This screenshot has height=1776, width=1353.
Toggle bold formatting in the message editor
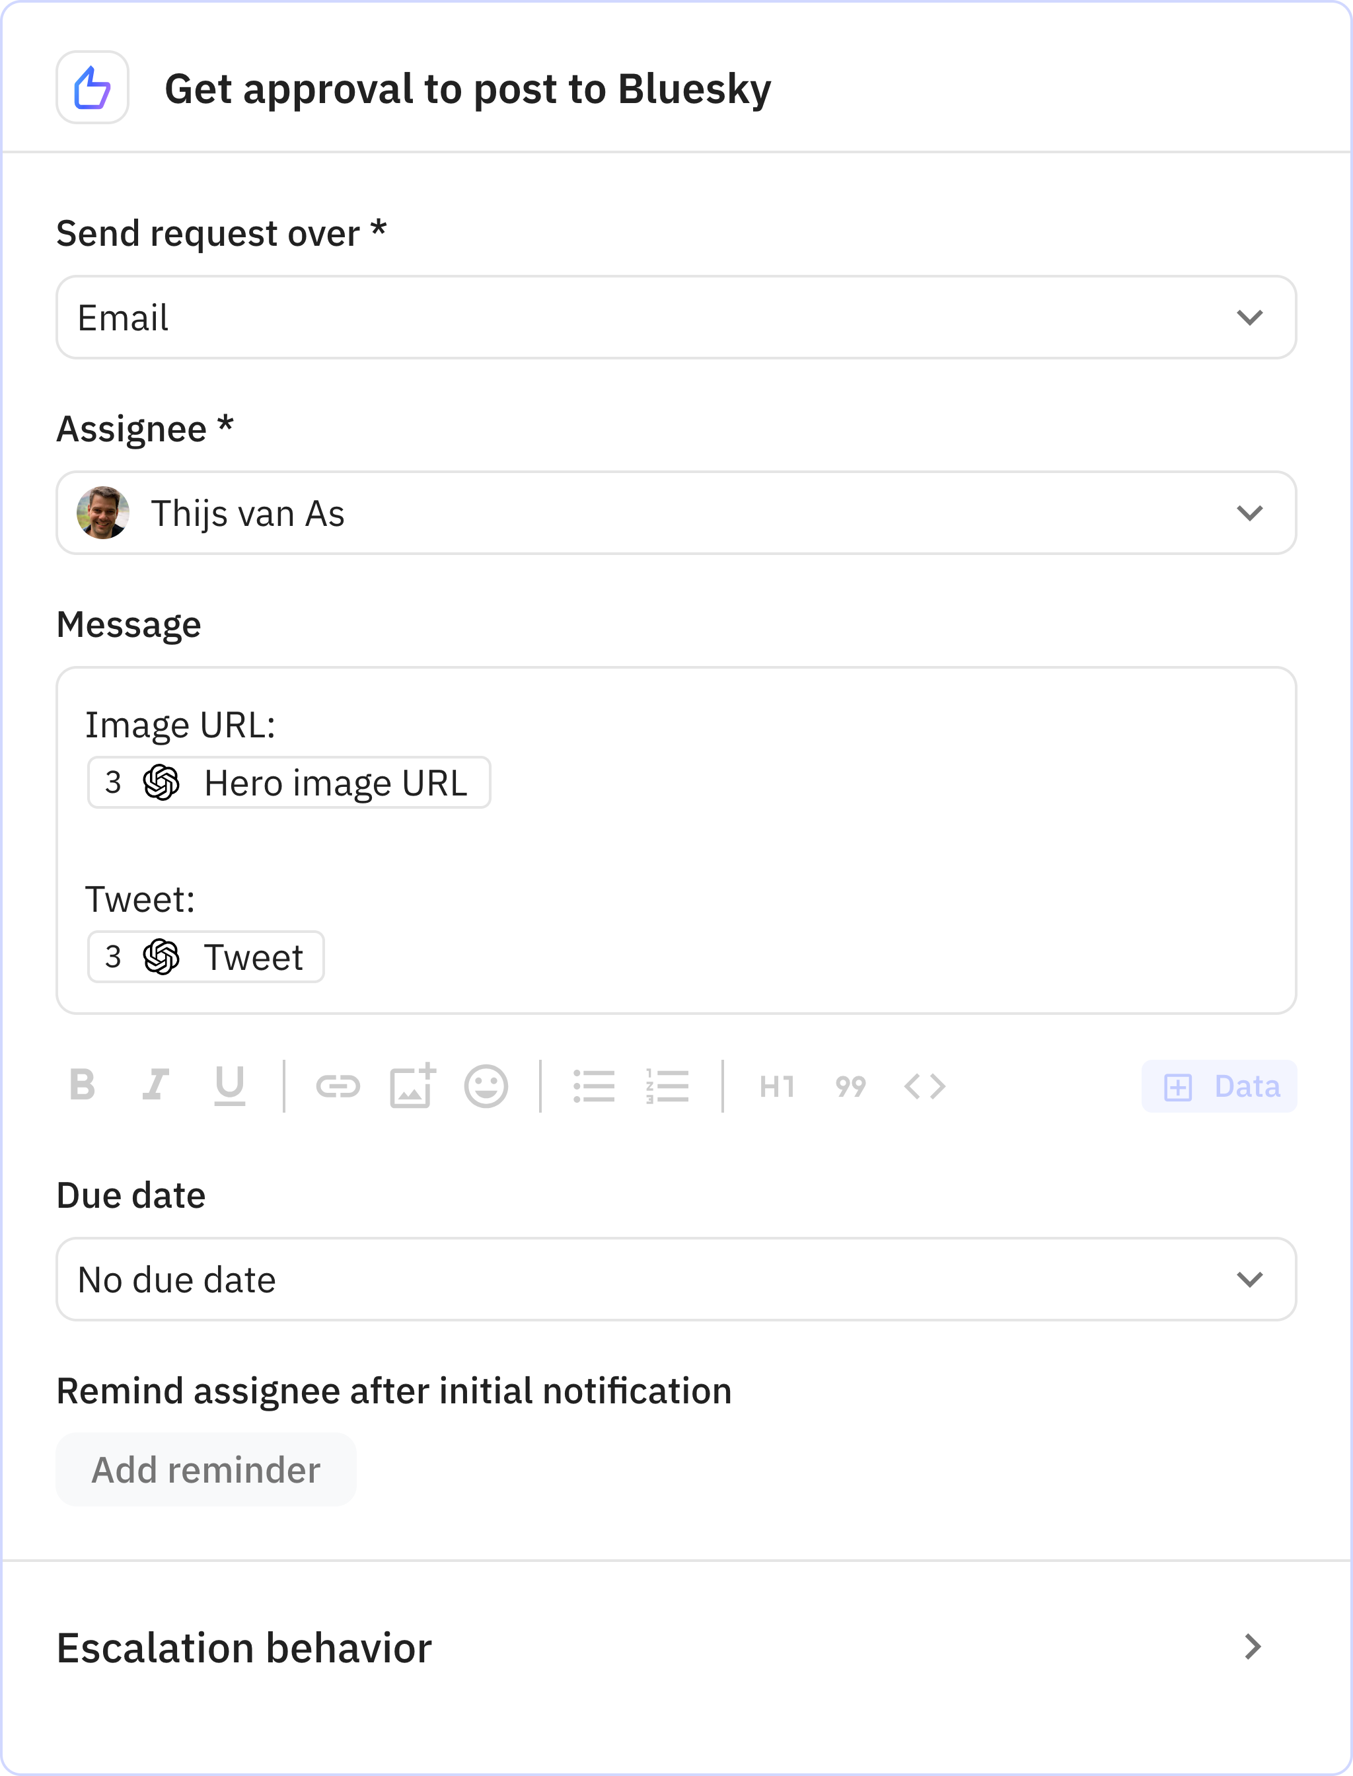(x=83, y=1086)
